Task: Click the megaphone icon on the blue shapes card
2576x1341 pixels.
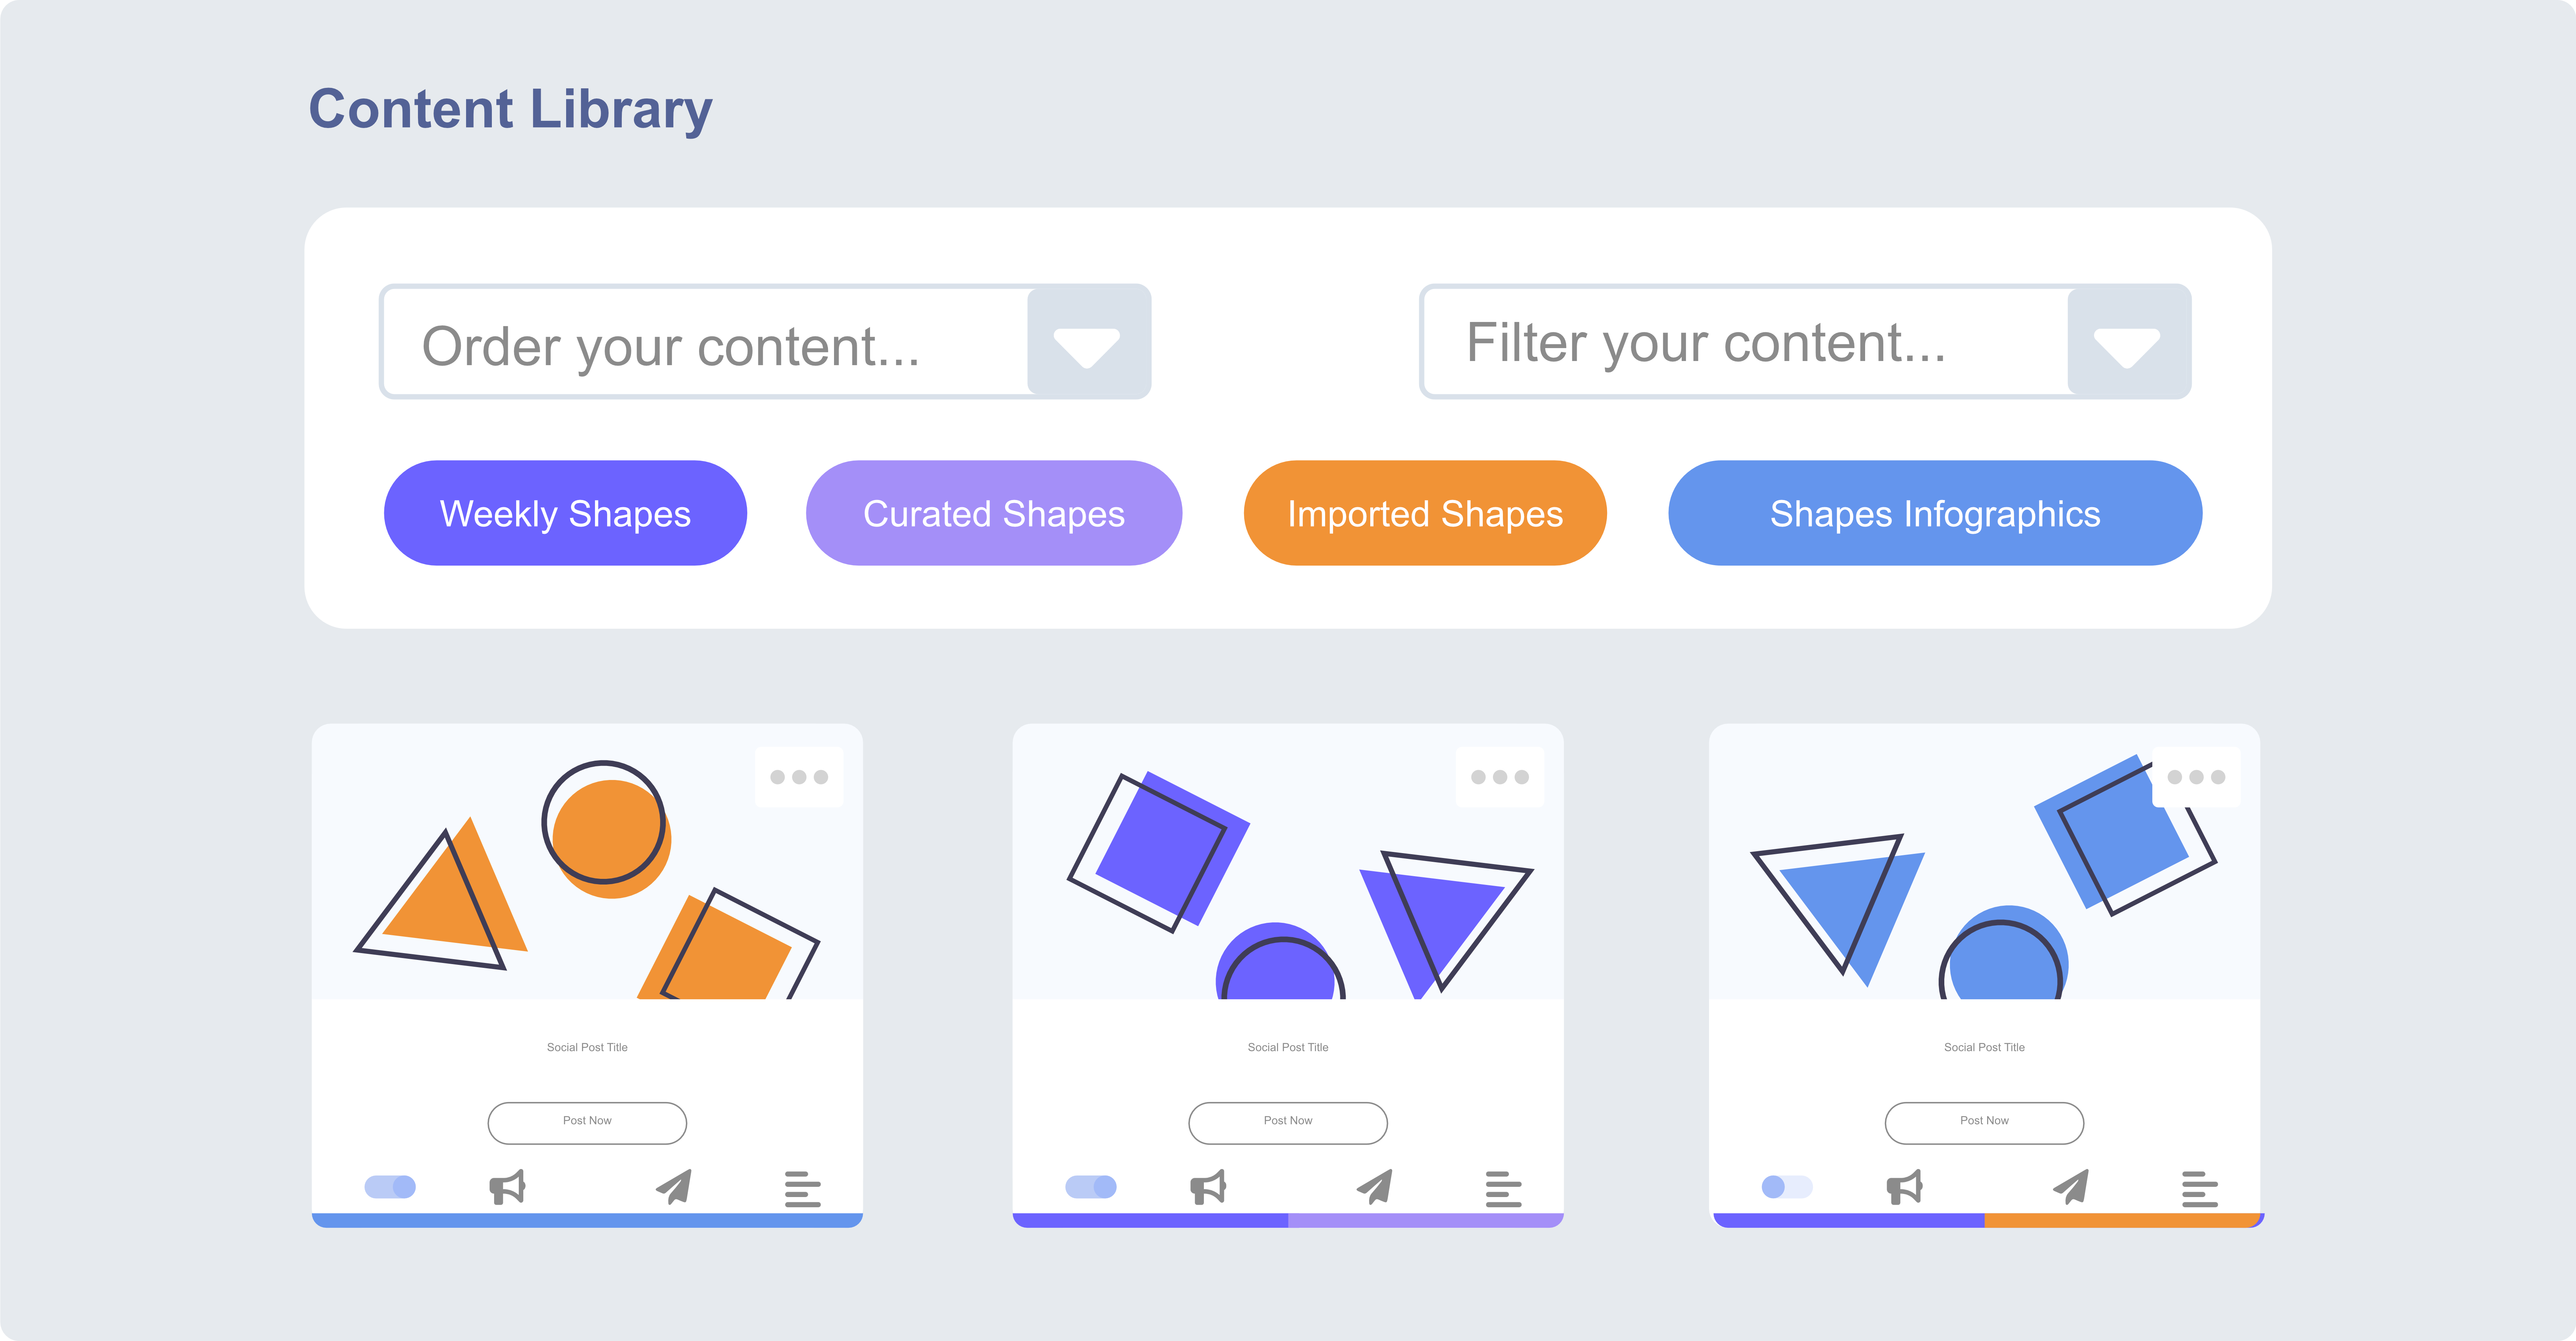Action: (x=1905, y=1187)
